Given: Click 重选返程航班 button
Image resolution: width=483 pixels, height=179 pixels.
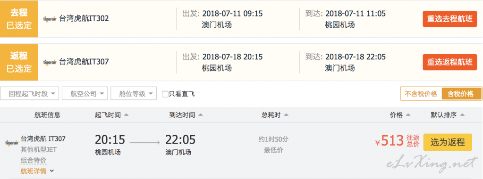Looking at the screenshot, I should [x=450, y=62].
